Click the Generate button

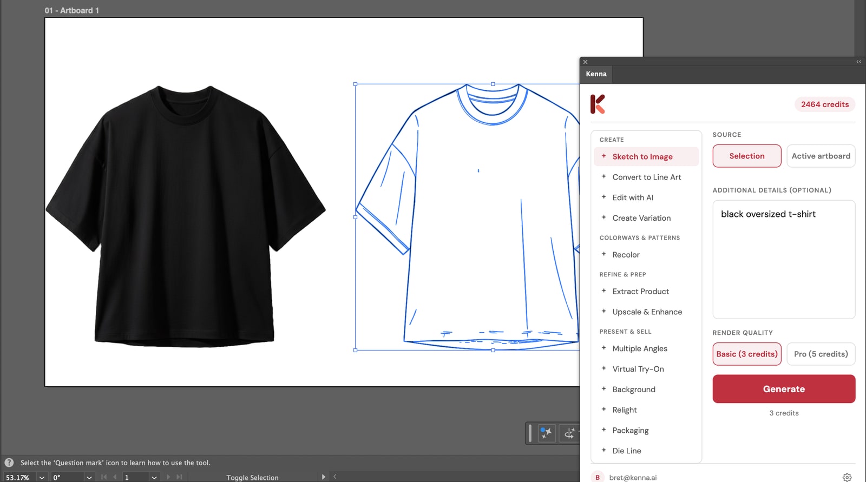[784, 389]
